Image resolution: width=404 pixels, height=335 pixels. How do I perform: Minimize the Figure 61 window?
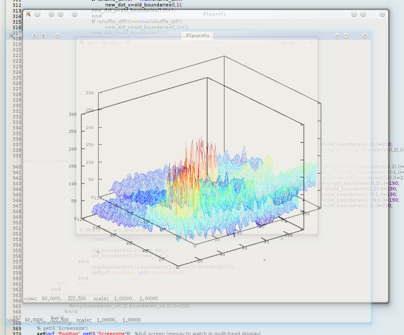(354, 14)
